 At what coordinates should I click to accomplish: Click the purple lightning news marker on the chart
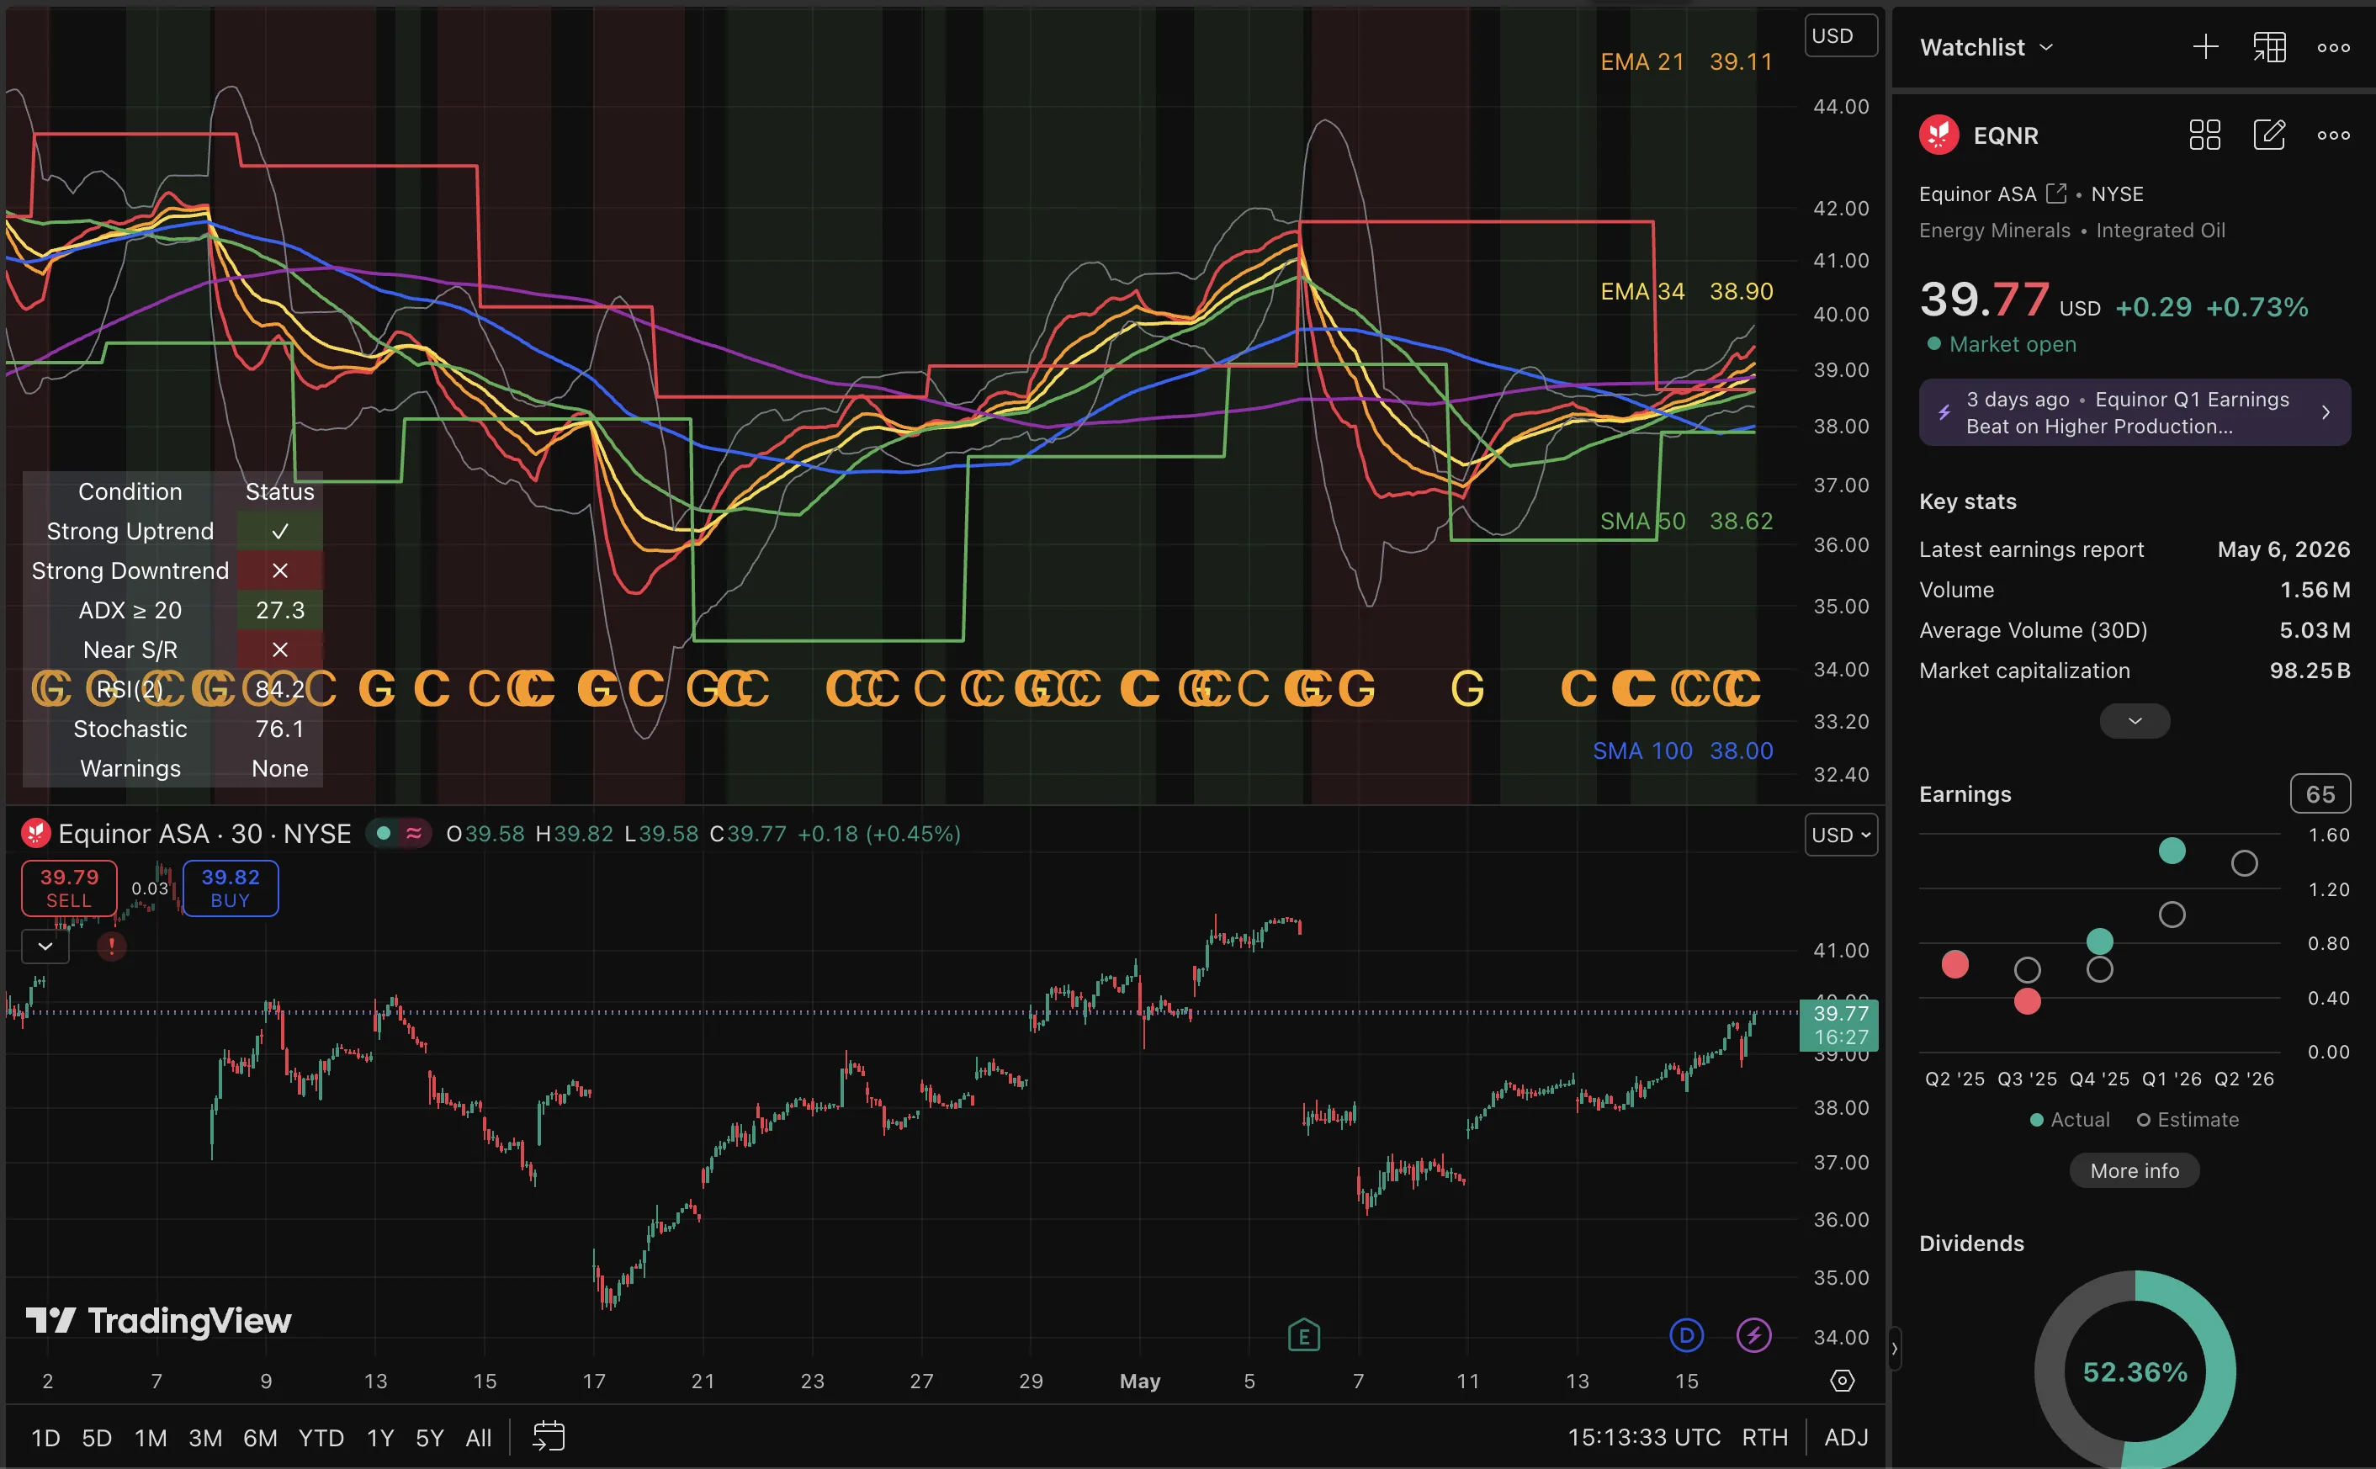pos(1753,1335)
